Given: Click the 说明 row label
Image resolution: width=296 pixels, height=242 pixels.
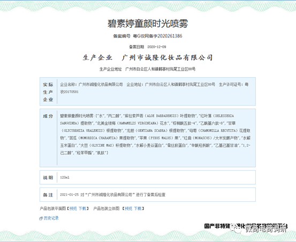Looking at the screenshot, I should click(x=48, y=178).
